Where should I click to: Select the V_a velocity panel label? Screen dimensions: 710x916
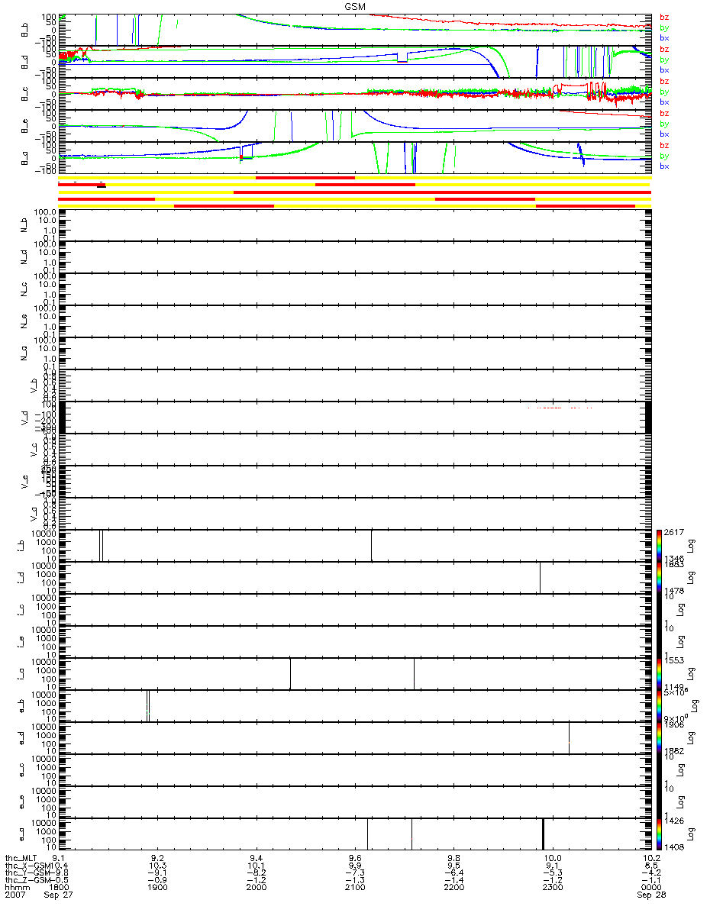click(34, 513)
